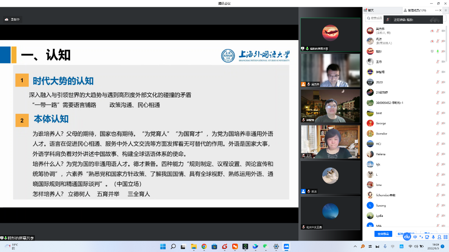Expand the hidden system tray icons chevron
This screenshot has width=449, height=252.
(x=355, y=246)
